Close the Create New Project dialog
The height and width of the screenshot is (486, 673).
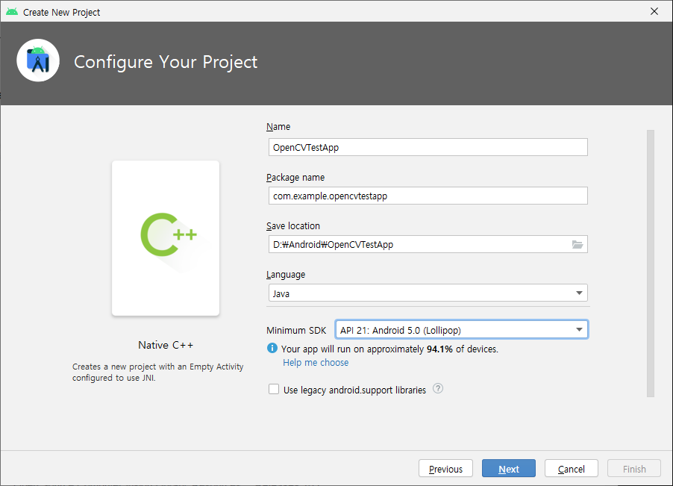click(654, 12)
